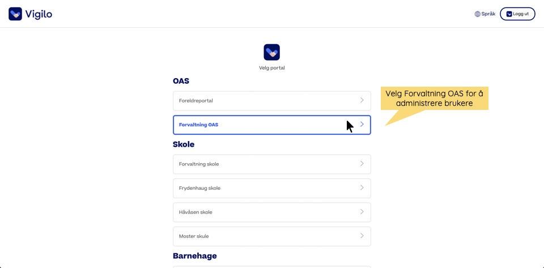This screenshot has width=544, height=268.
Task: Click the yellow Forvaltning OAS tooltip callout
Action: click(434, 98)
